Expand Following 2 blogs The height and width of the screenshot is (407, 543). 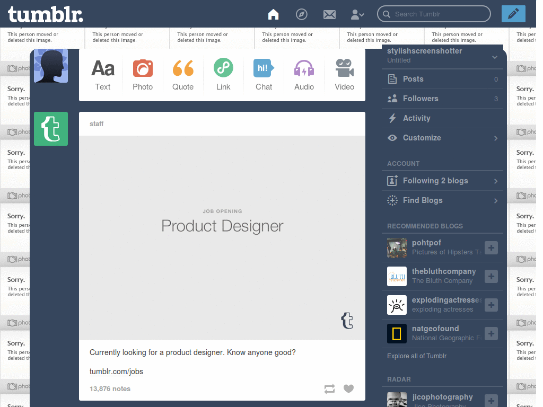coord(443,181)
